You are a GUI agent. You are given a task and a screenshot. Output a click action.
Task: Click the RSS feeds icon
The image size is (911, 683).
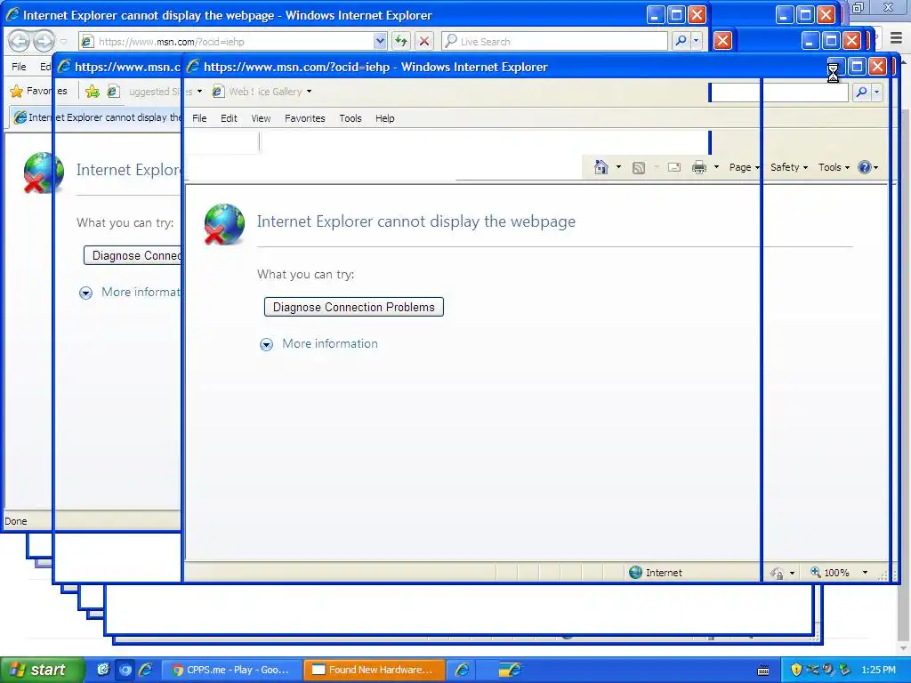click(x=639, y=168)
